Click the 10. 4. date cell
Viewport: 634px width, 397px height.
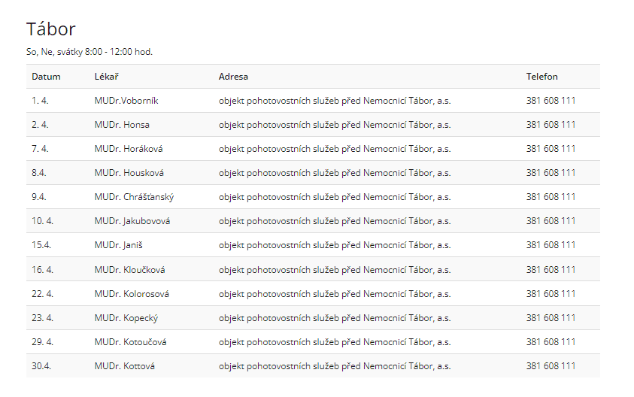click(x=42, y=221)
